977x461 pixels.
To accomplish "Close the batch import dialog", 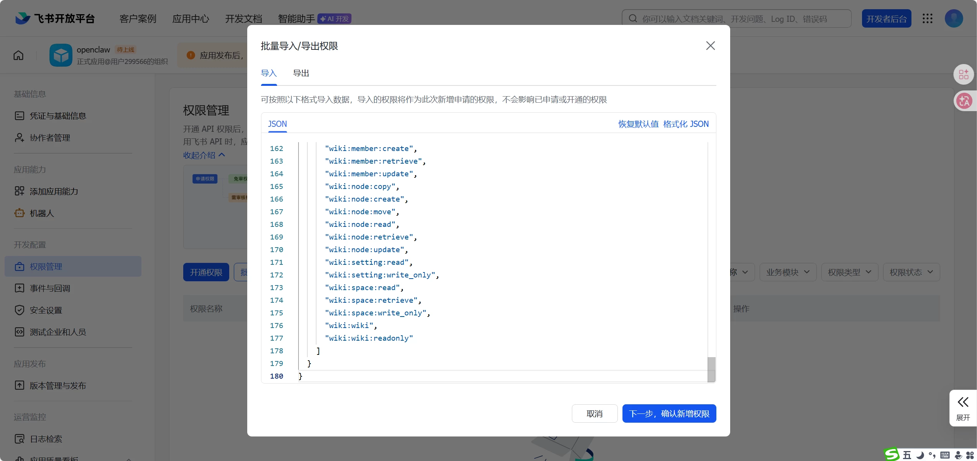I will click(x=710, y=46).
